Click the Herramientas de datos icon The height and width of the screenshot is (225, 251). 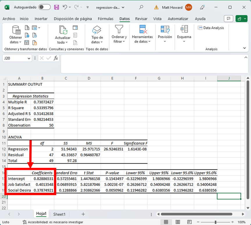point(142,30)
